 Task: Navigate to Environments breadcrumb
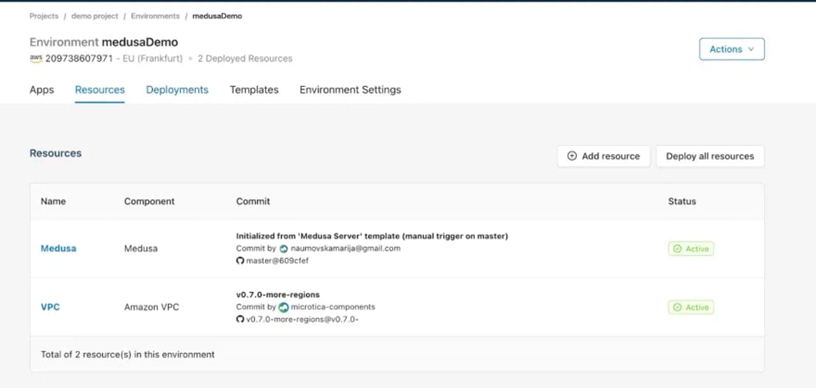click(155, 16)
